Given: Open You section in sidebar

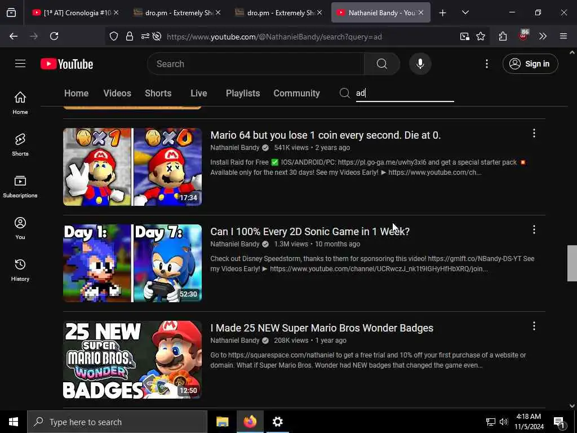Looking at the screenshot, I should point(20,228).
